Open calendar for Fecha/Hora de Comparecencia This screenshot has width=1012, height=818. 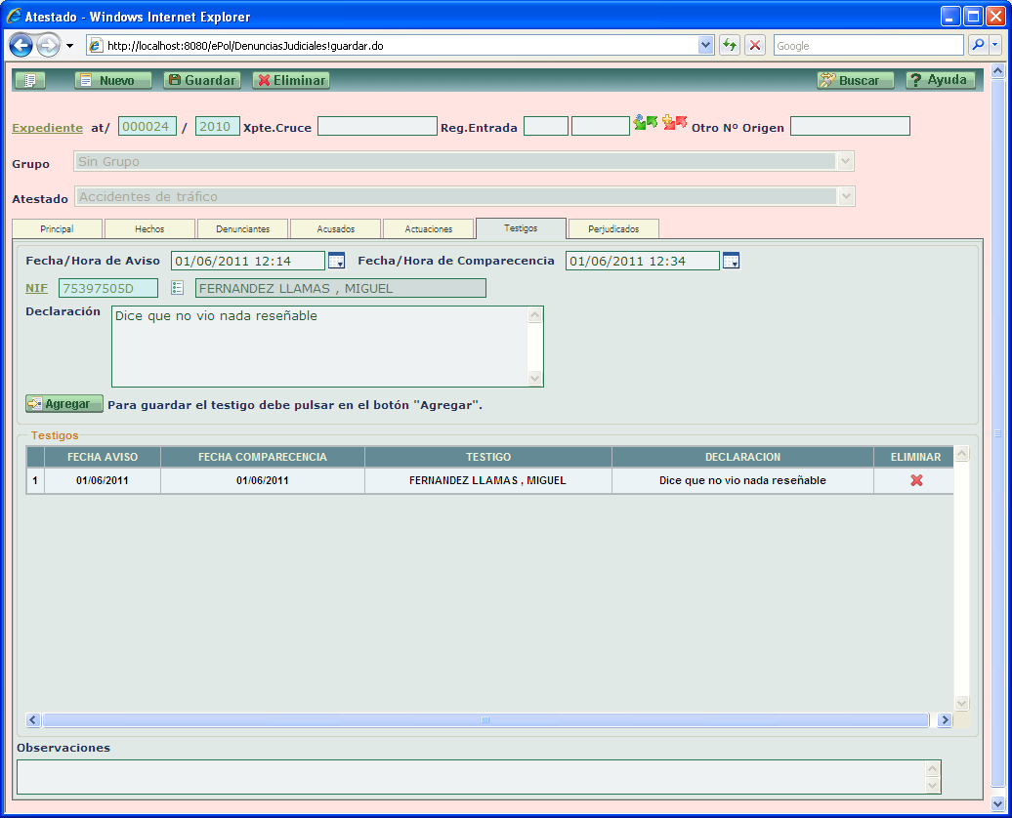731,261
